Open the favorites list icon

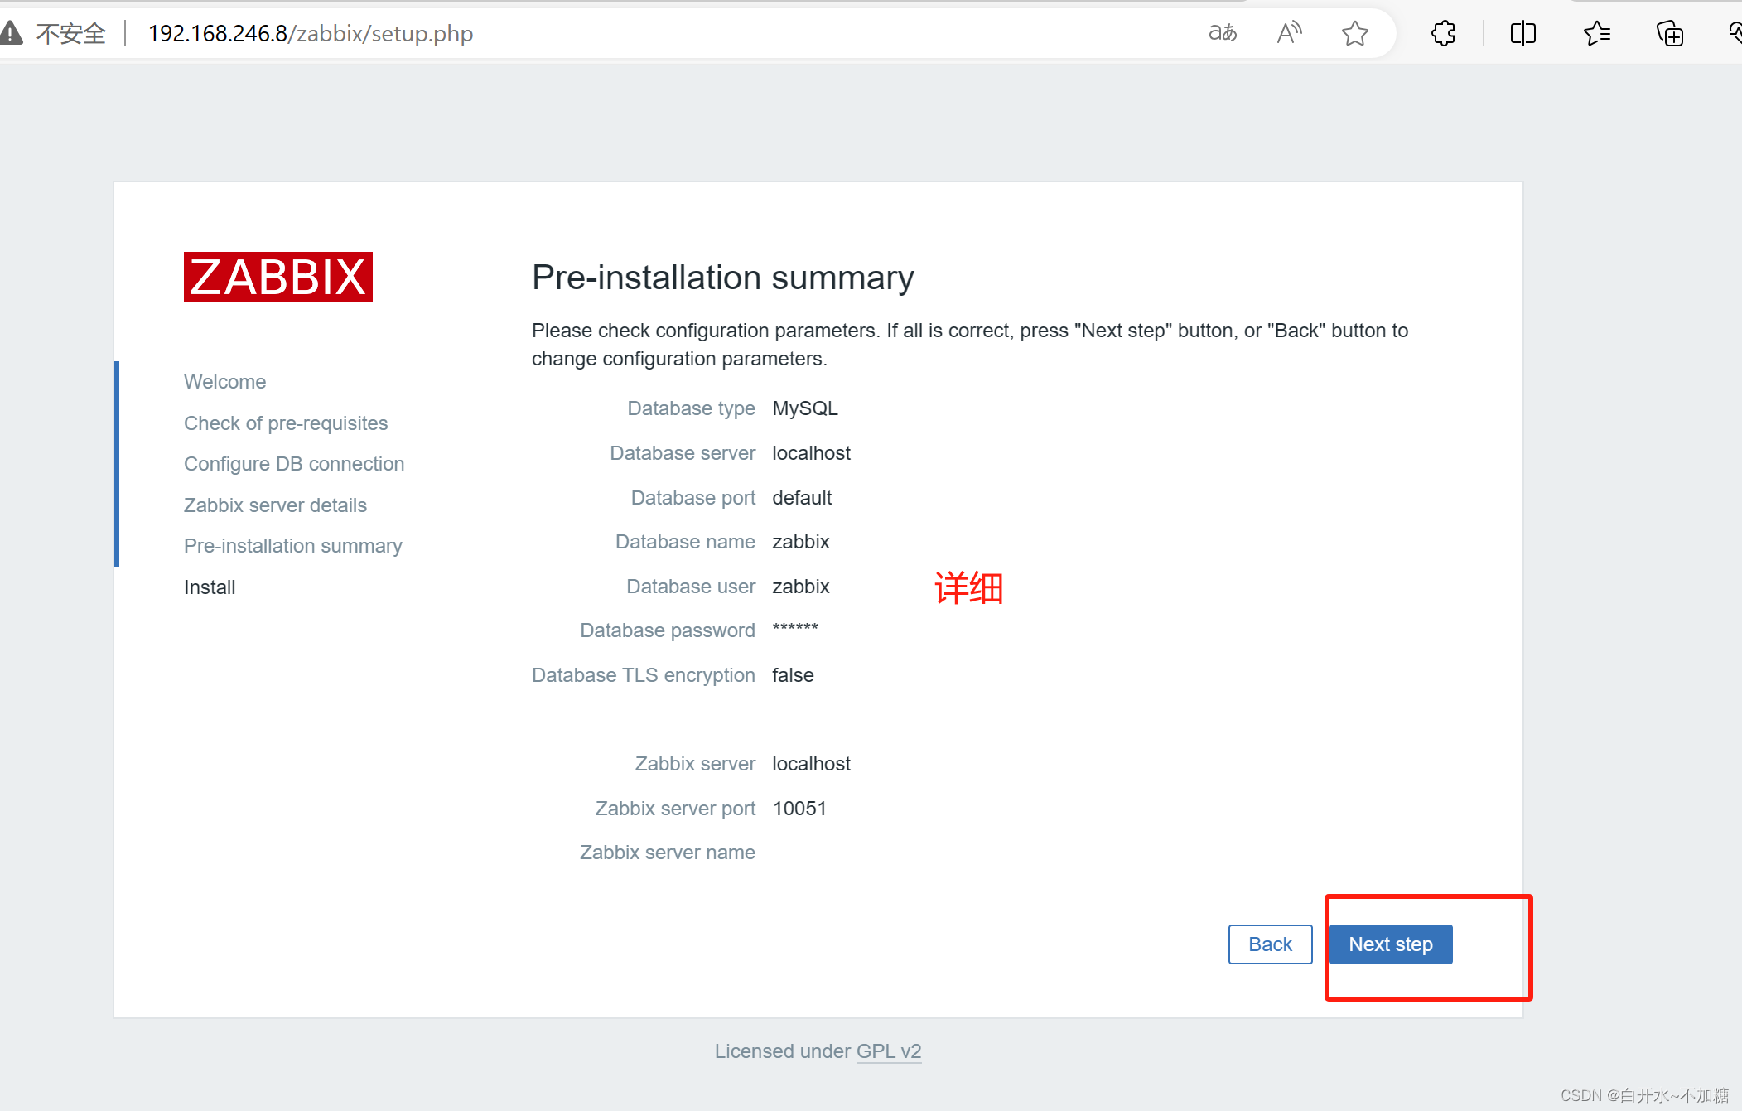coord(1596,33)
